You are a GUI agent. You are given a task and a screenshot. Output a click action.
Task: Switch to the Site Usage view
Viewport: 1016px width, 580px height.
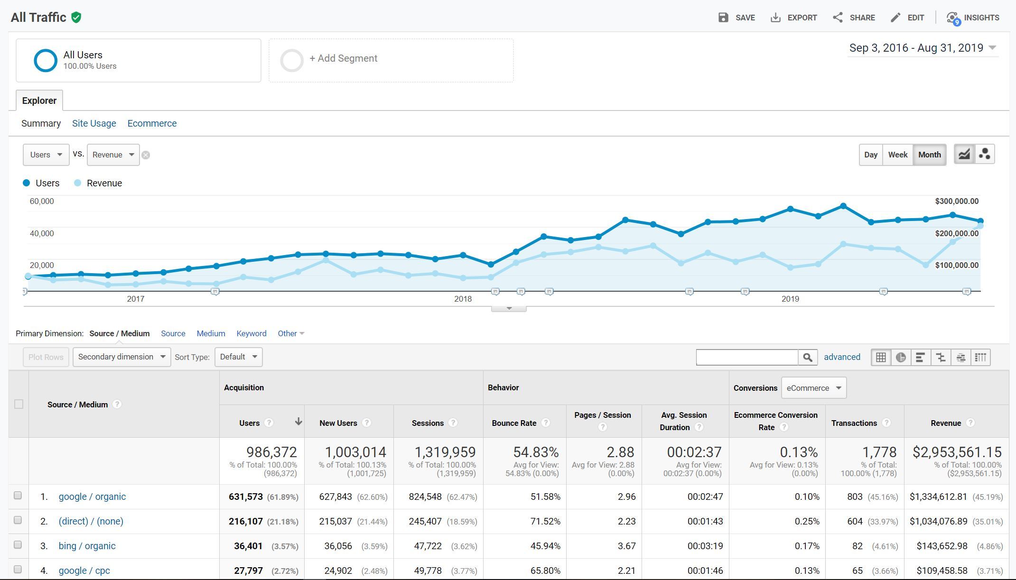click(x=94, y=123)
